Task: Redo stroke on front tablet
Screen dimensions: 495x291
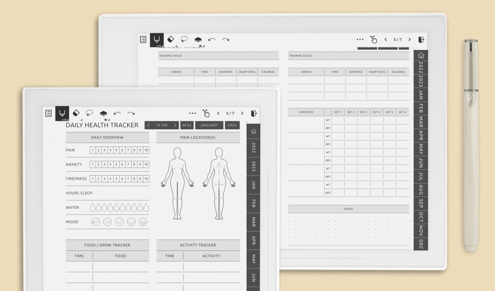Action: (x=131, y=113)
